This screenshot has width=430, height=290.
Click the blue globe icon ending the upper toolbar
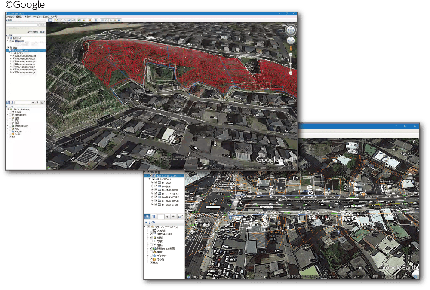tap(119, 20)
